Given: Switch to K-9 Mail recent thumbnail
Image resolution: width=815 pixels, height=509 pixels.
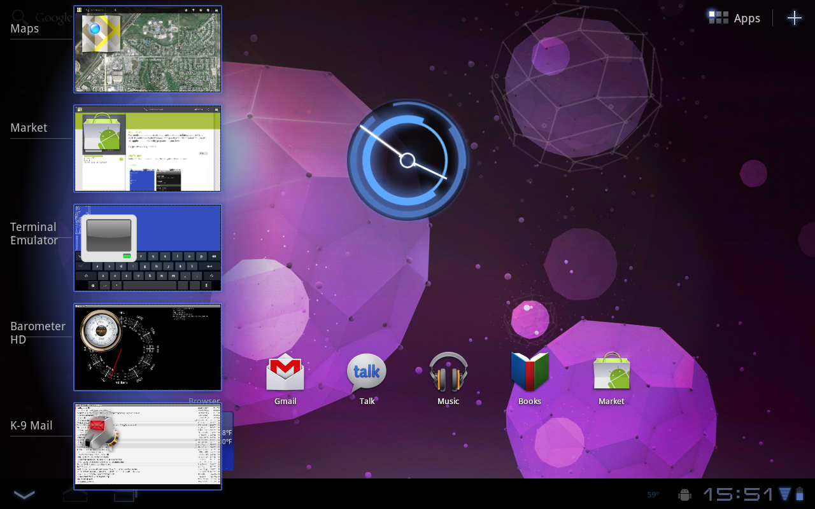Looking at the screenshot, I should tap(148, 445).
